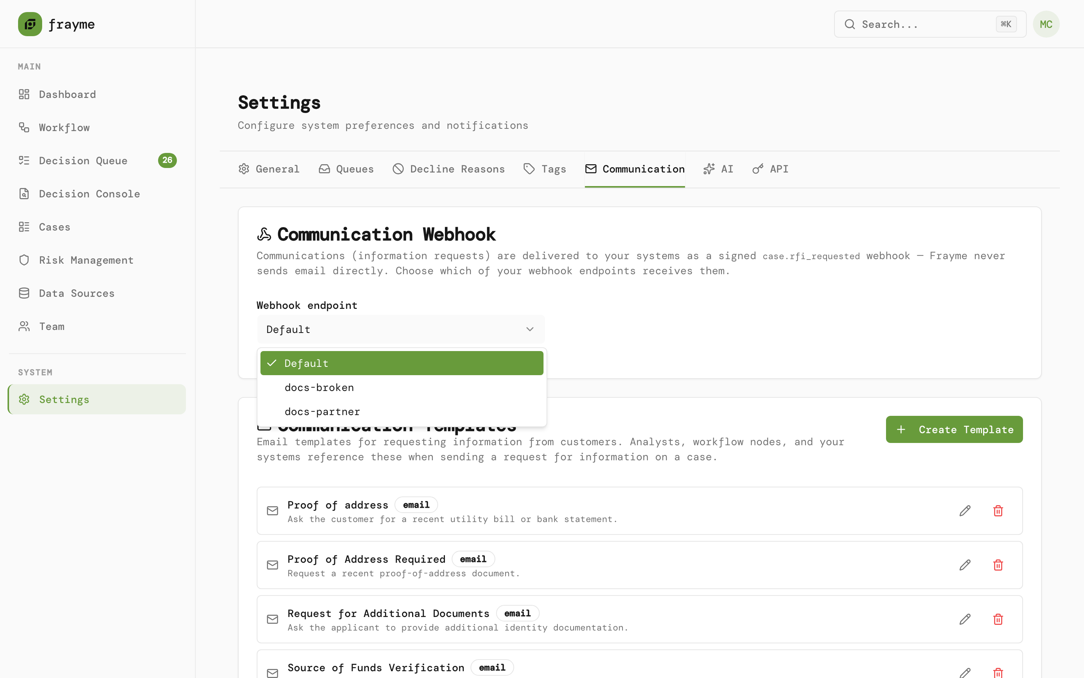
Task: Click Proof of Address Required envelope icon
Action: click(273, 565)
